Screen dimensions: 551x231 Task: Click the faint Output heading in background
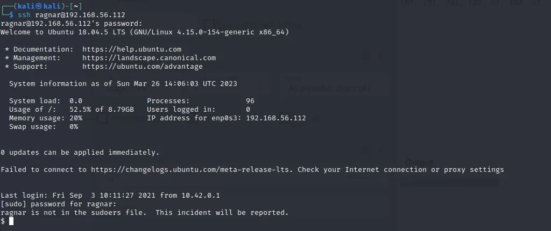419,162
